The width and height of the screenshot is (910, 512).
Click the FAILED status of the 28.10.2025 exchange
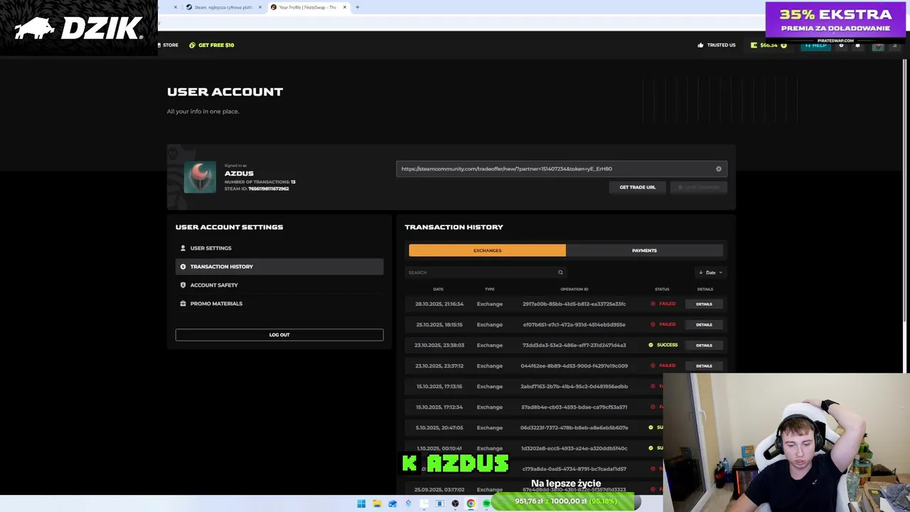click(663, 304)
